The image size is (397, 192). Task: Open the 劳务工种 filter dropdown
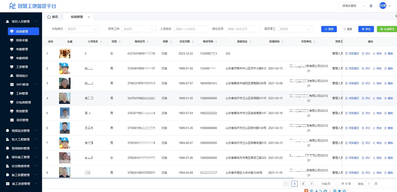[139, 29]
